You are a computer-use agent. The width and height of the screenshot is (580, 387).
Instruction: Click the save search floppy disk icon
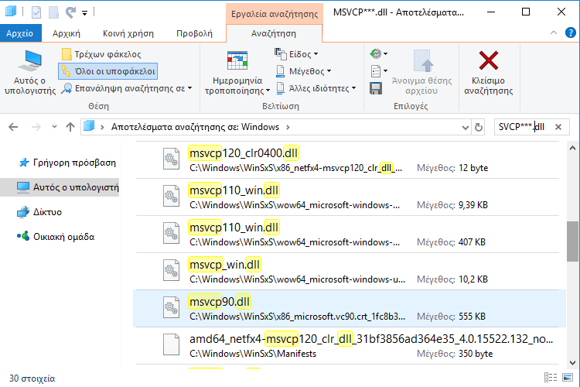(x=376, y=87)
